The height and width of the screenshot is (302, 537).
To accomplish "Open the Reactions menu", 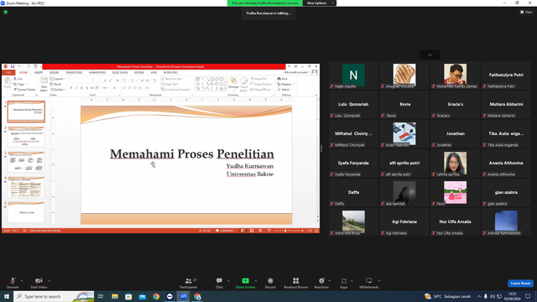I will point(321,283).
